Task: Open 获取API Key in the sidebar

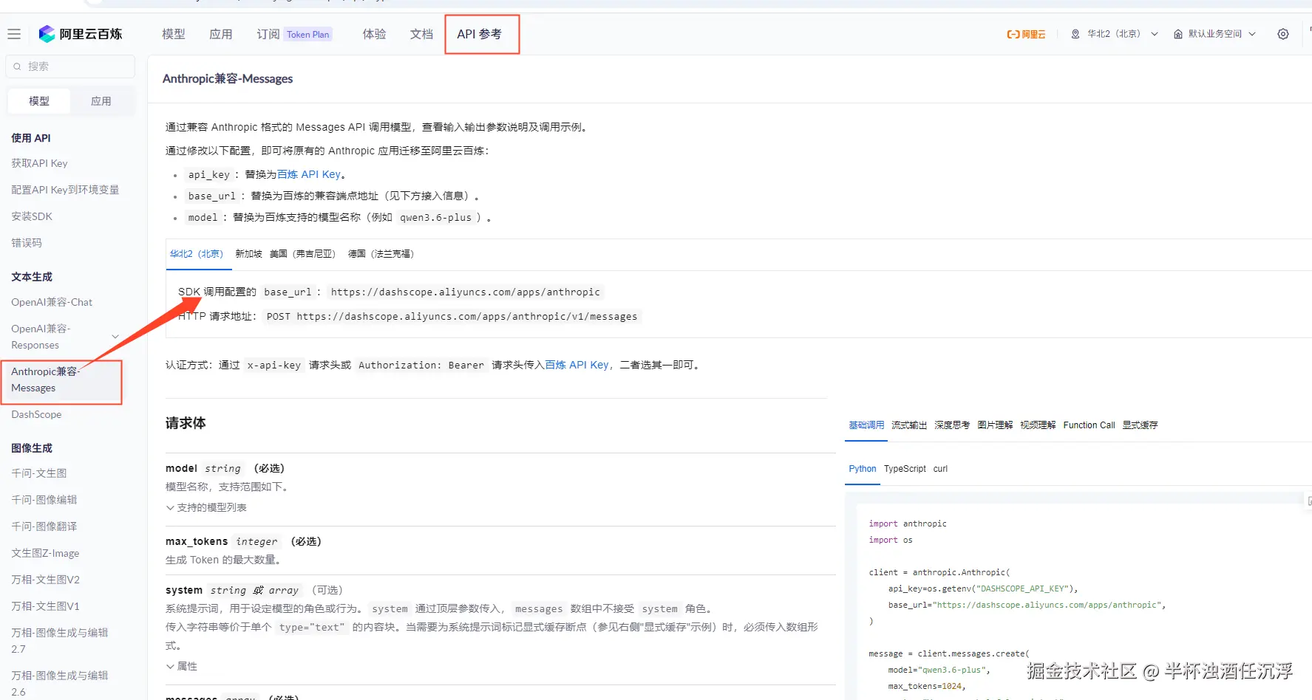Action: tap(39, 163)
